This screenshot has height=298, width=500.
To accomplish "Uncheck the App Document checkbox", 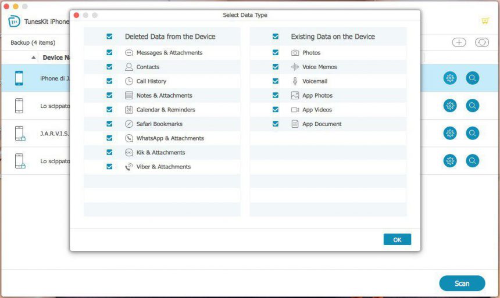I will click(x=276, y=124).
